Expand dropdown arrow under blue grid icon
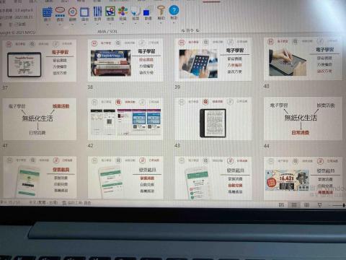This screenshot has width=346, height=260. tap(48, 25)
